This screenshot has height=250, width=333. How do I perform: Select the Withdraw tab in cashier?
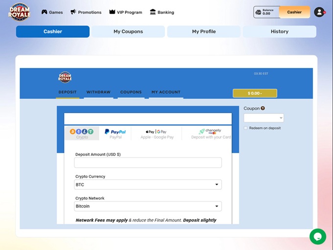pyautogui.click(x=98, y=92)
